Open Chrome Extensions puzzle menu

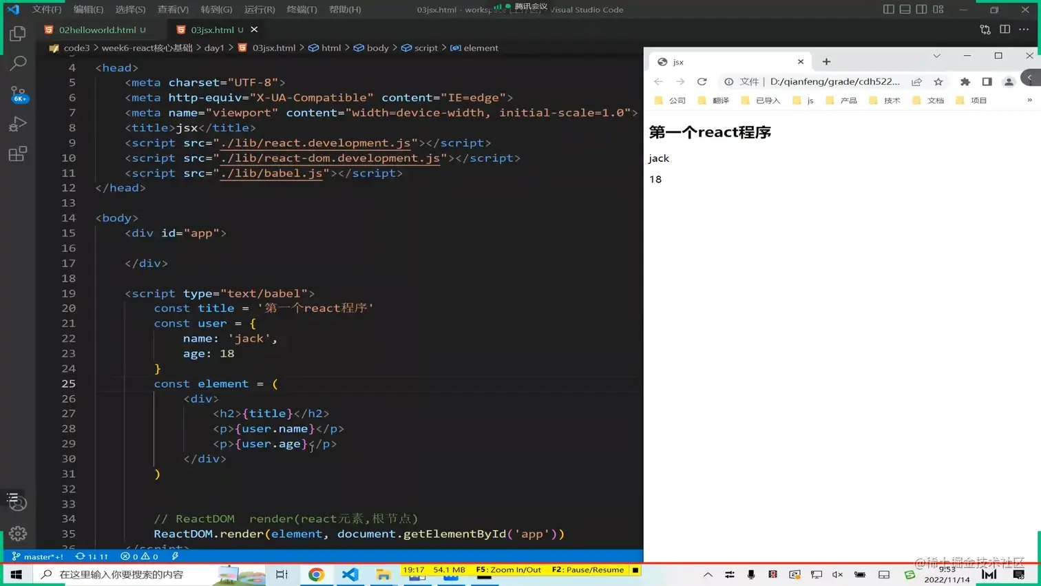click(965, 82)
